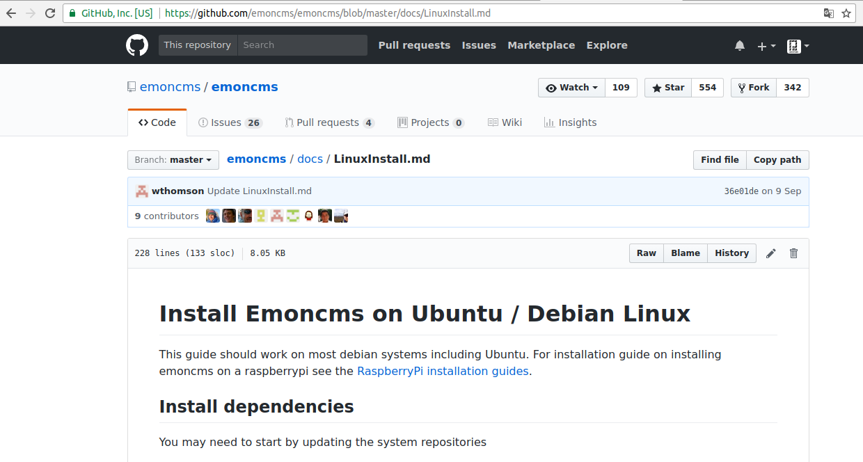Open the 554 stargazers count

click(x=708, y=88)
